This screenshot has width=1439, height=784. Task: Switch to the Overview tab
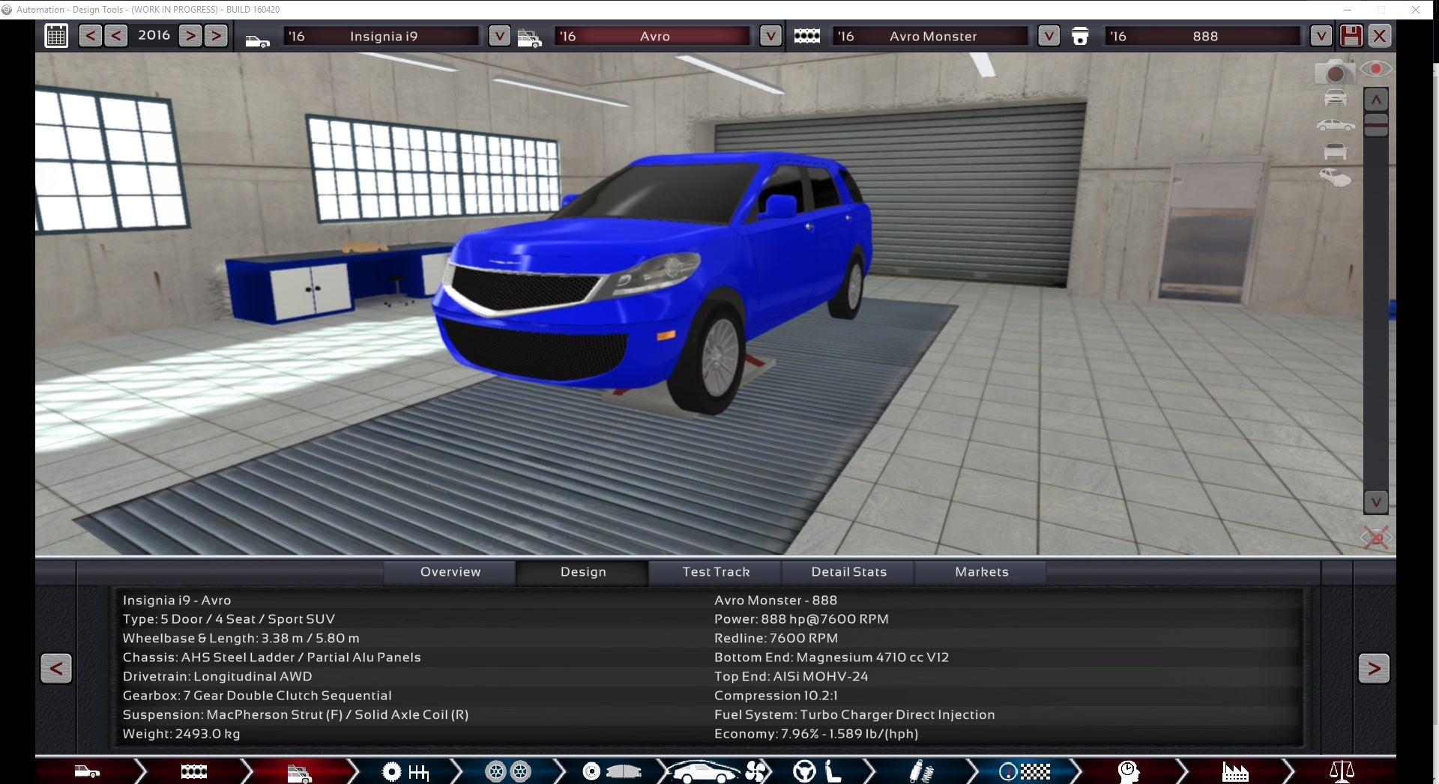450,572
